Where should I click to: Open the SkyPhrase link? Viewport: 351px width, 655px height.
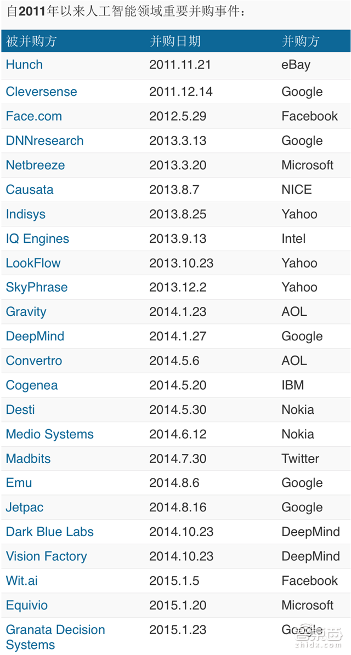(x=36, y=288)
